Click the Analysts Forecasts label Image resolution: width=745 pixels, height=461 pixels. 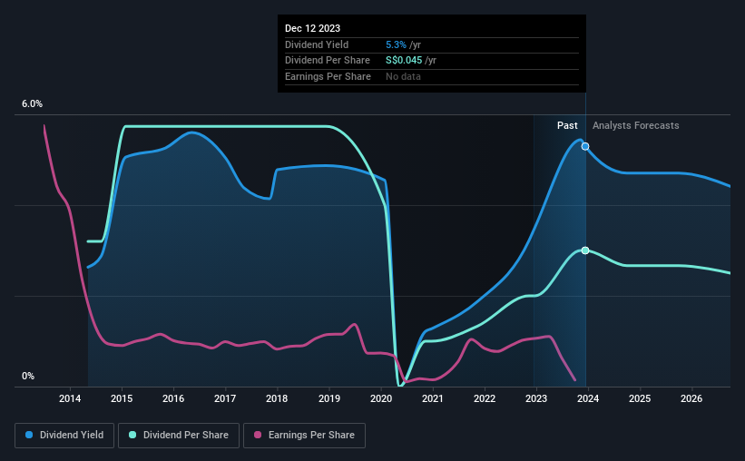click(636, 125)
